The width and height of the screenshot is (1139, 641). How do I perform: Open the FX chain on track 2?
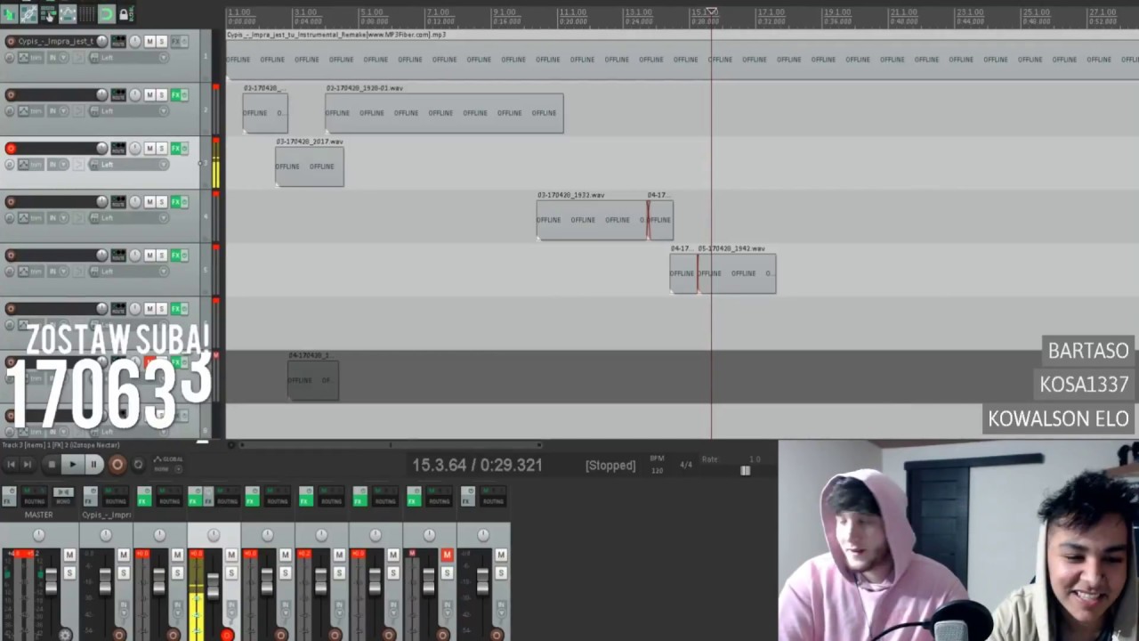[x=174, y=95]
